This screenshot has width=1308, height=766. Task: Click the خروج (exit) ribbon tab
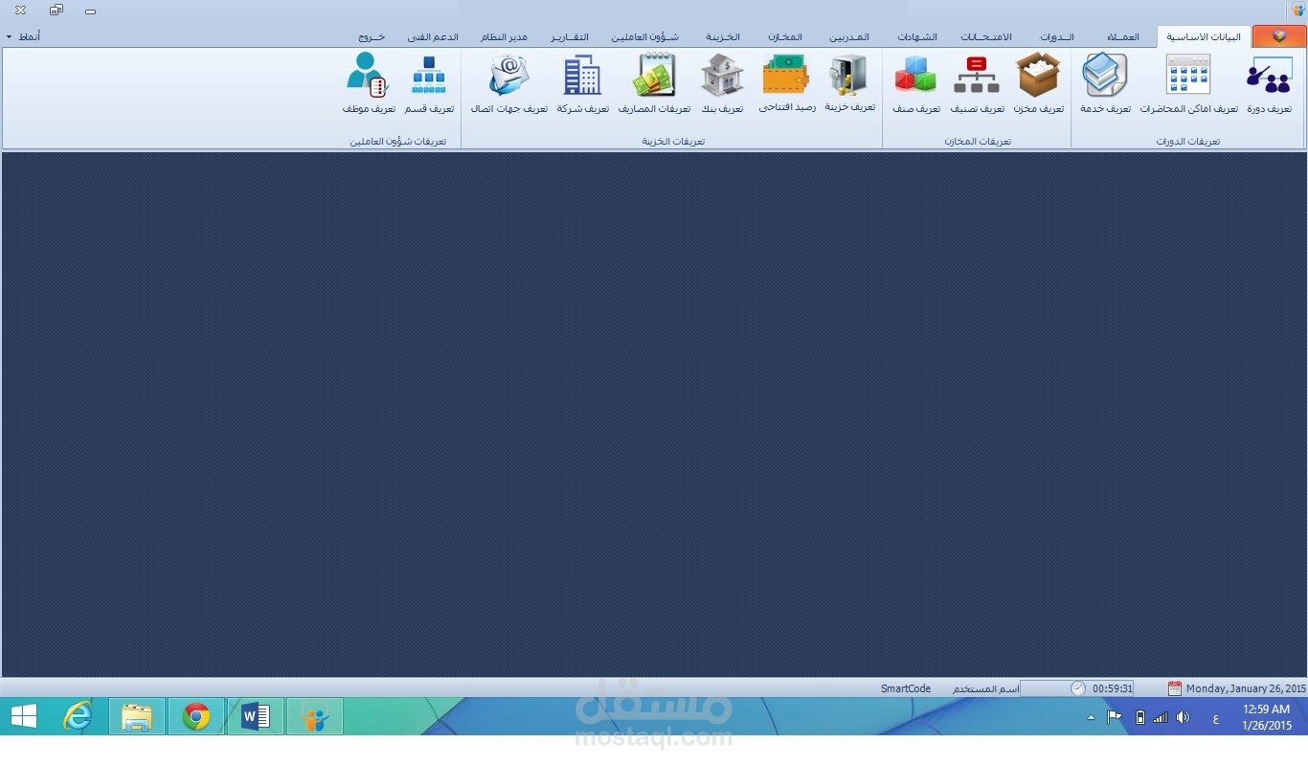click(372, 36)
